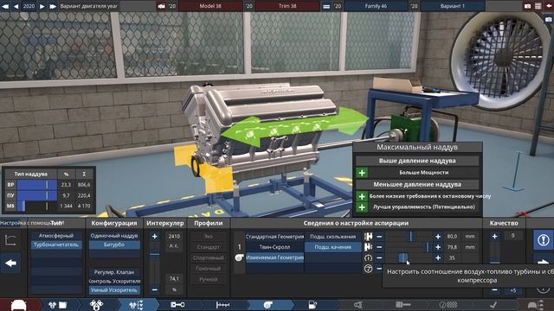This screenshot has width=554, height=311.
Task: Click the intercooler vertical slider
Action: [154, 263]
